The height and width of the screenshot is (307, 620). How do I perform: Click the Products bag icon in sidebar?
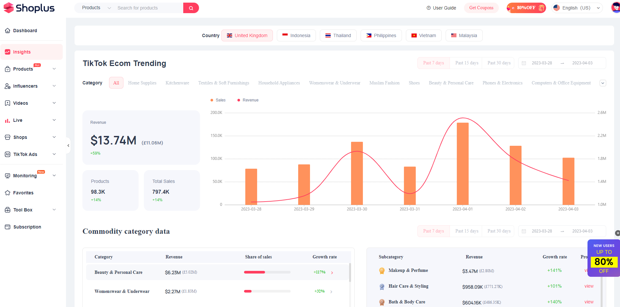[x=8, y=69]
